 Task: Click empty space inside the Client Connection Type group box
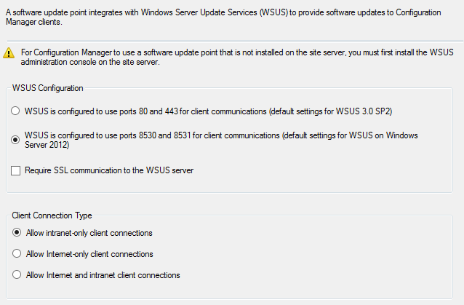click(327, 255)
